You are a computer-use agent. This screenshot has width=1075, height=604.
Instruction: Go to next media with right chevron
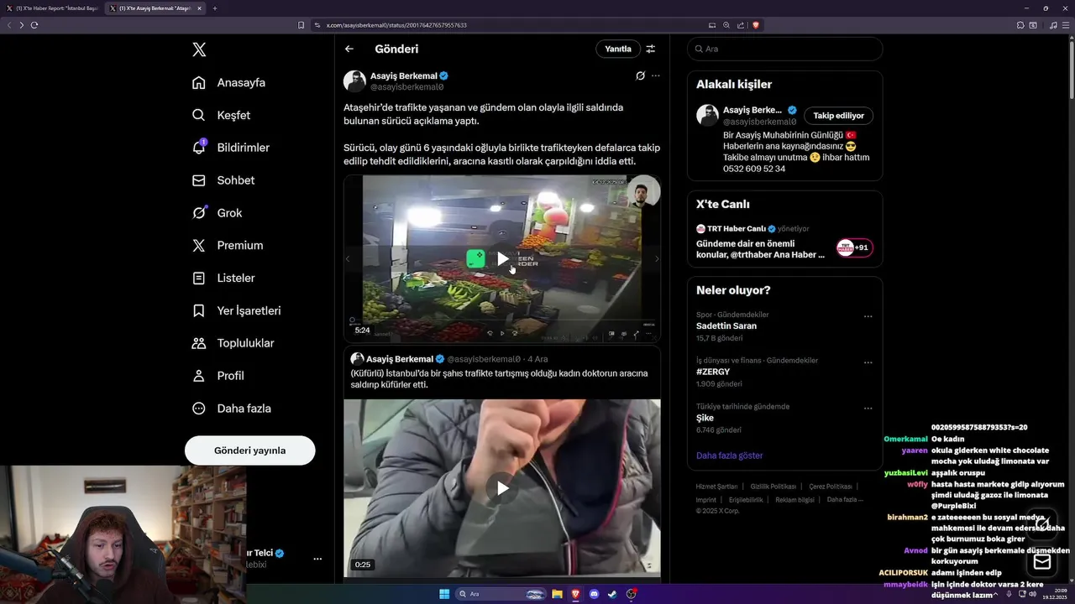[x=657, y=259]
